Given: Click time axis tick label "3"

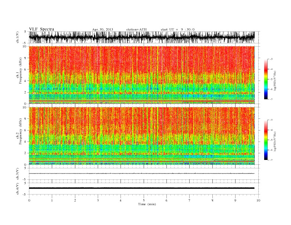Looking at the screenshot, I should (98, 200).
